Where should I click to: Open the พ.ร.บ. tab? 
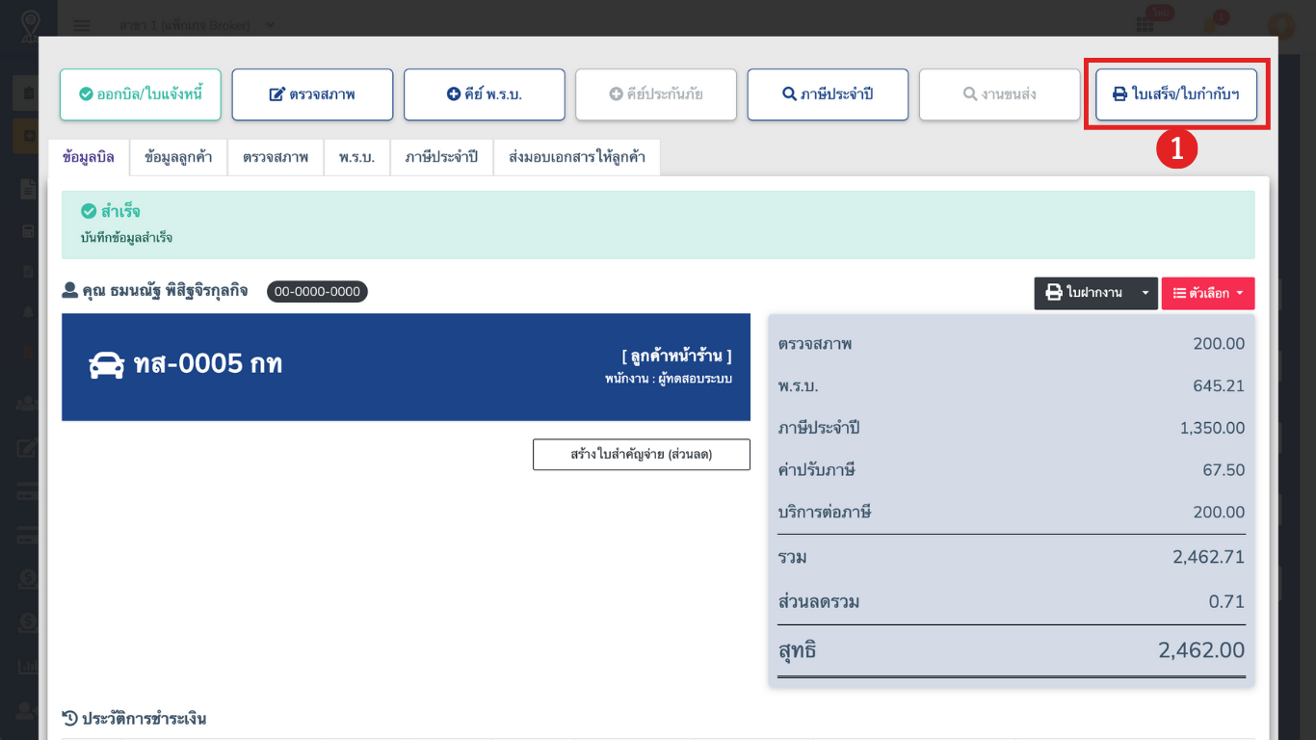[x=356, y=157]
